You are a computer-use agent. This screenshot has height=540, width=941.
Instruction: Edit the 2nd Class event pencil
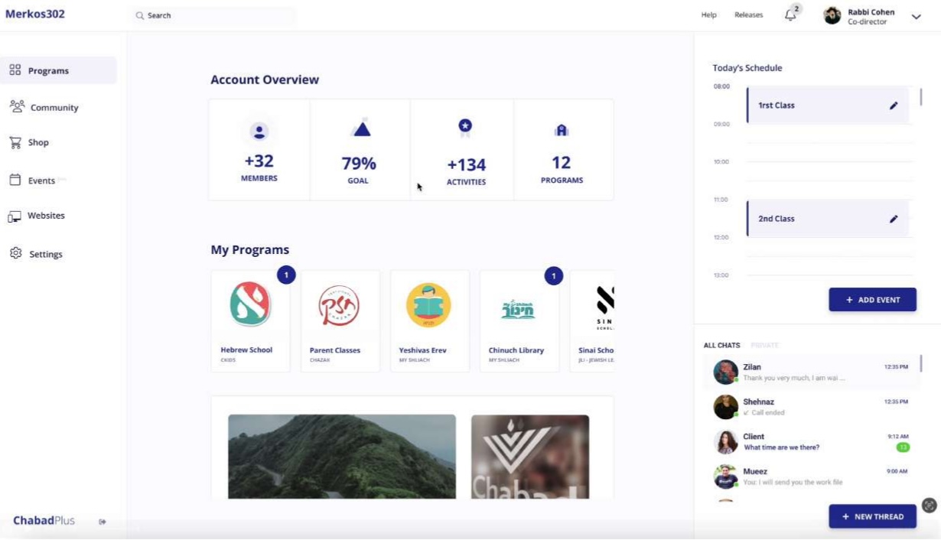(894, 219)
